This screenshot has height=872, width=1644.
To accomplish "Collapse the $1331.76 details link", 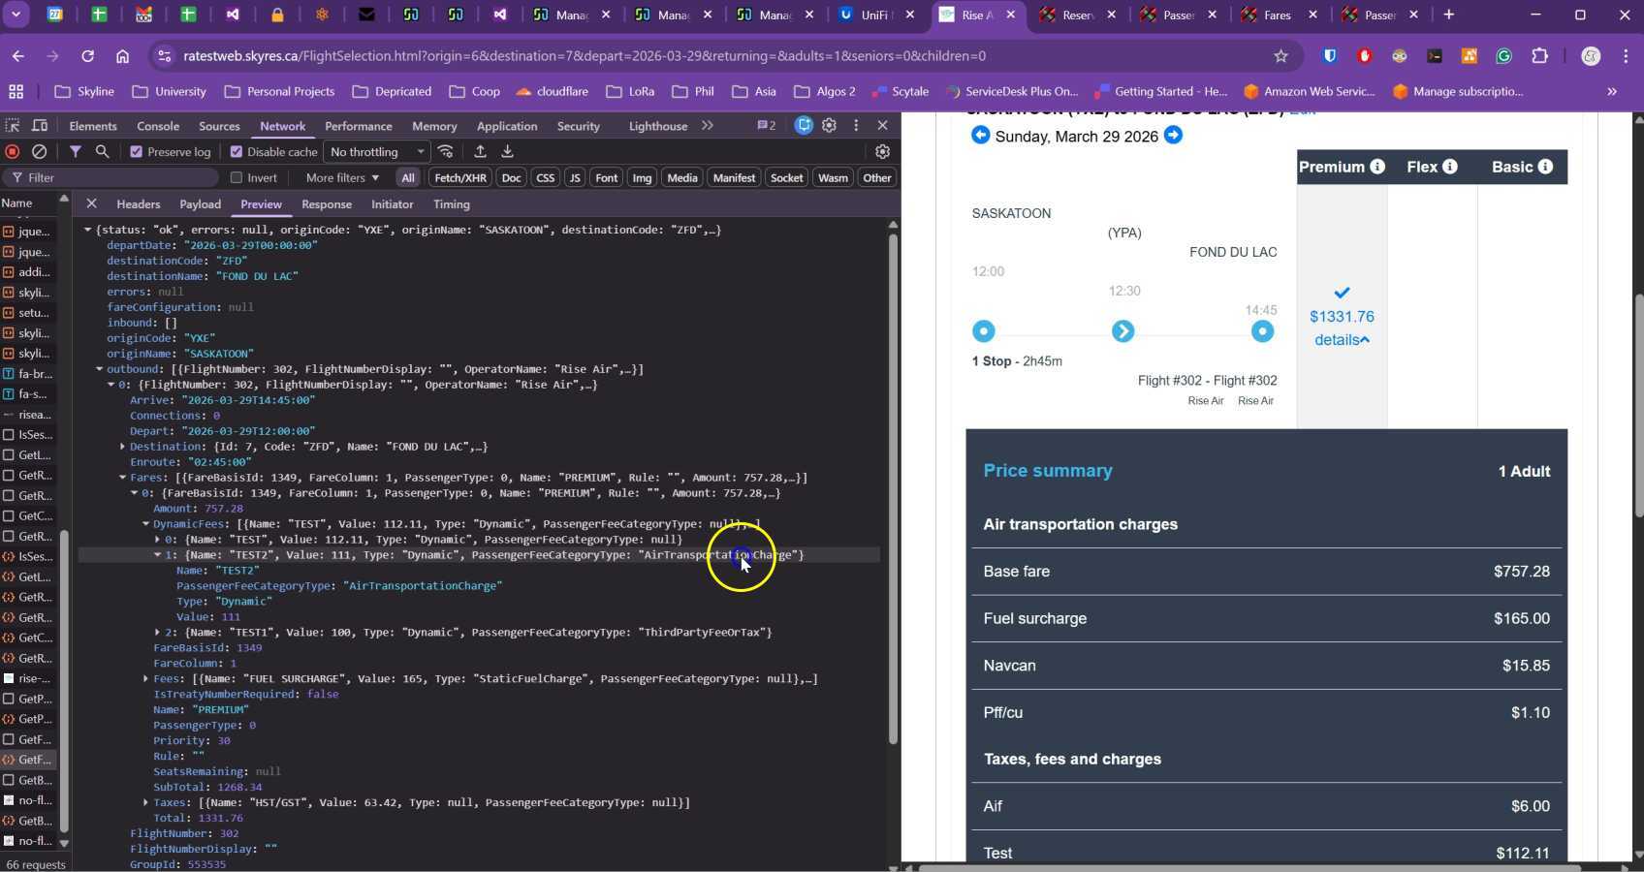I will point(1342,340).
